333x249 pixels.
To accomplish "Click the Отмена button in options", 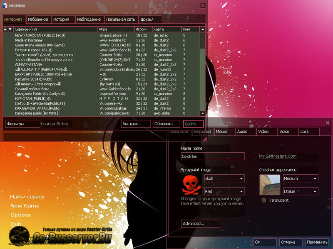I will [x=291, y=242].
